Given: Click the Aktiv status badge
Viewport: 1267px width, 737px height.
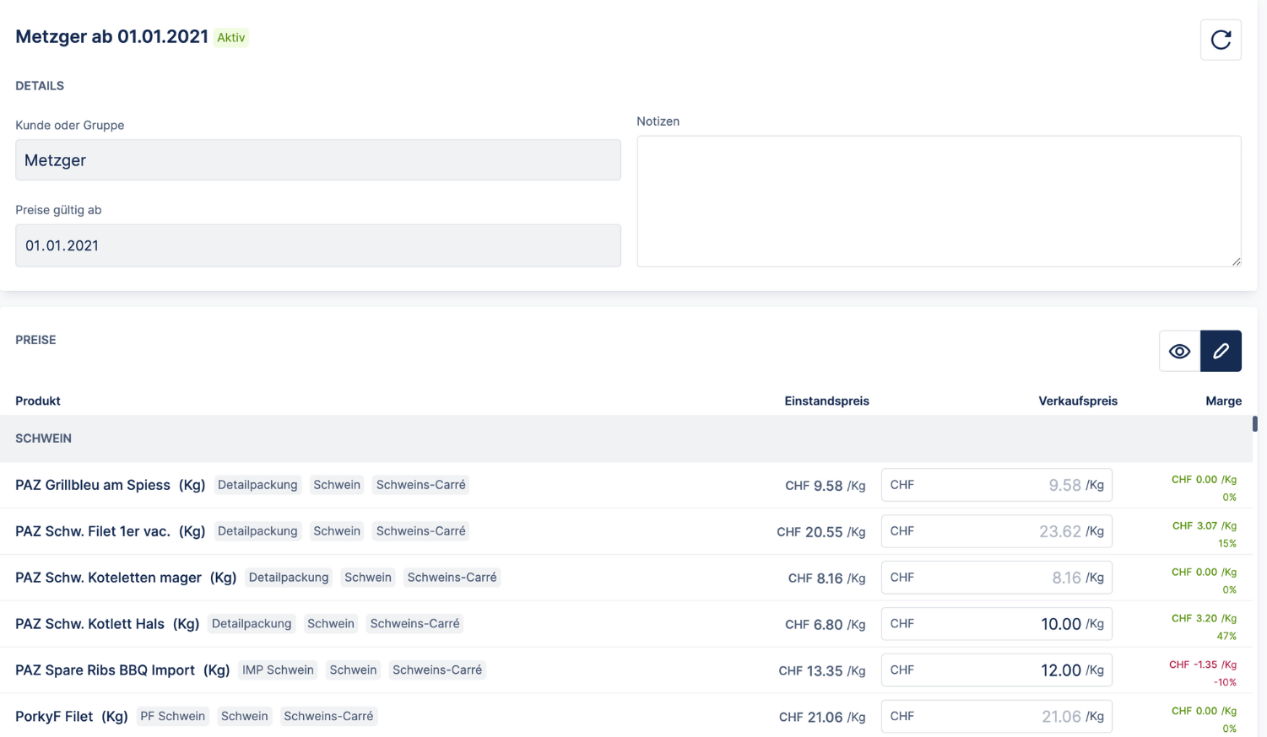Looking at the screenshot, I should tap(230, 37).
